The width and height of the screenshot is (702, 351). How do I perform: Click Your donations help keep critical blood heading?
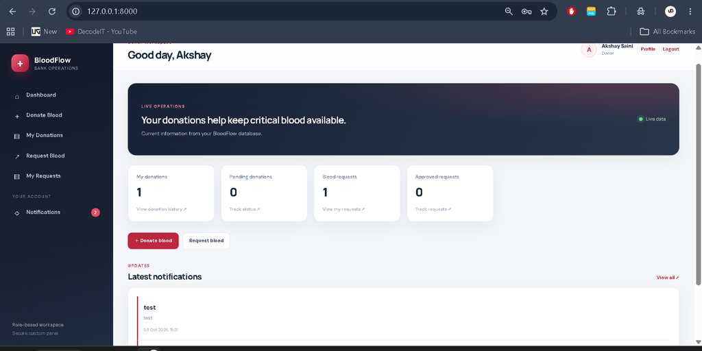(243, 121)
